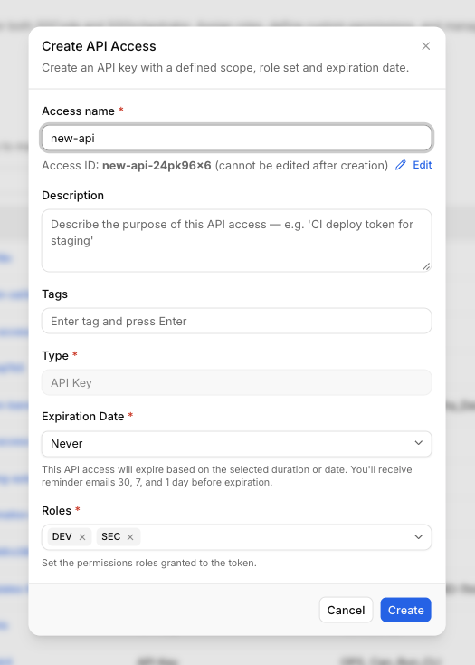The width and height of the screenshot is (475, 665).
Task: Click the Create API Access title
Action: (x=99, y=46)
